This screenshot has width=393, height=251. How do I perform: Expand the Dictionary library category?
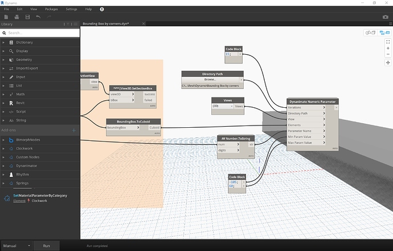pos(3,42)
